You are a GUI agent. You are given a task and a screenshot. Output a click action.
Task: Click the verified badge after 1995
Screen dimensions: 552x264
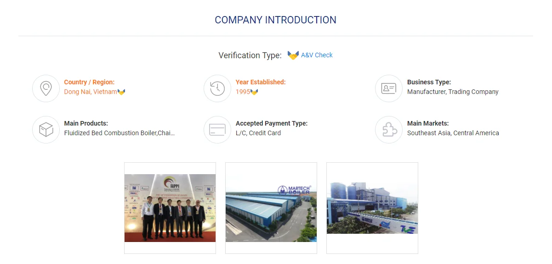254,92
